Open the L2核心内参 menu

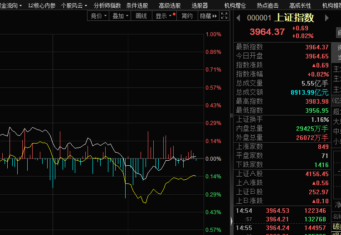pos(42,5)
